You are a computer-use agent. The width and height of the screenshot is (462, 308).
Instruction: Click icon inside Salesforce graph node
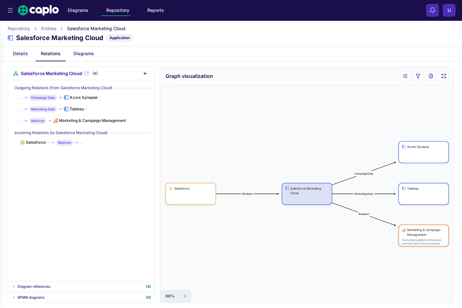pos(171,188)
